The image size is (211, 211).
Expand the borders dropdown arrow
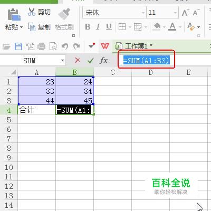click(x=130, y=27)
